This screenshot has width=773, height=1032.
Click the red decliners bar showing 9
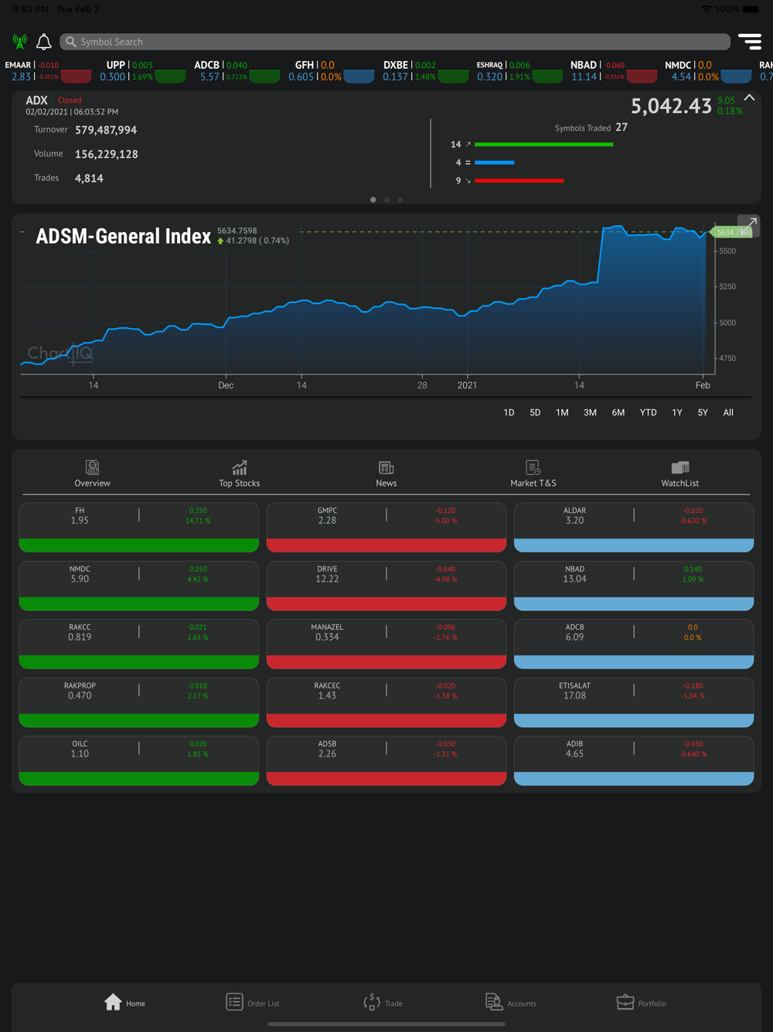click(519, 180)
